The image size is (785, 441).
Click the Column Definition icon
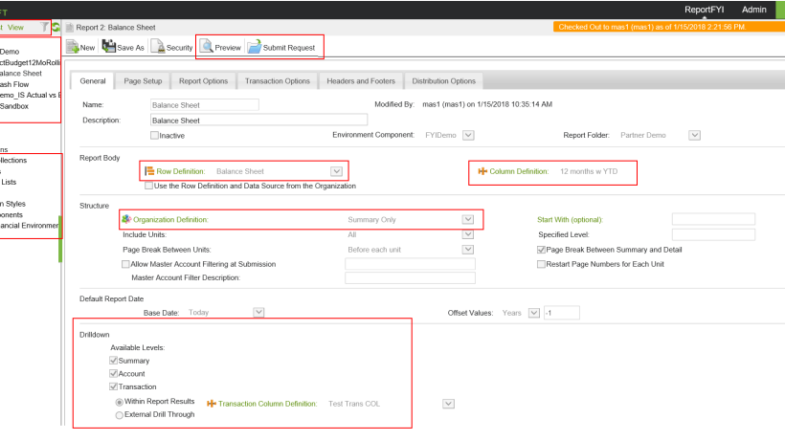pyautogui.click(x=482, y=171)
